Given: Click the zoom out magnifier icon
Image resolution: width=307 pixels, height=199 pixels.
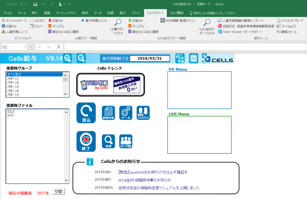Looking at the screenshot, I should pos(81,58).
